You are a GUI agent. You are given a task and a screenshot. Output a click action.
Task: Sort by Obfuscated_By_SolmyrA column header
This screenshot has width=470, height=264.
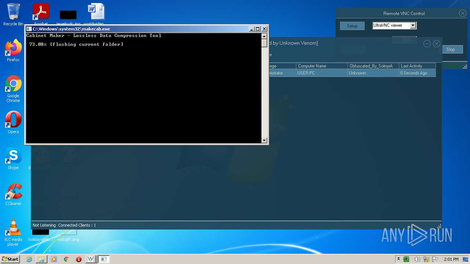click(373, 66)
